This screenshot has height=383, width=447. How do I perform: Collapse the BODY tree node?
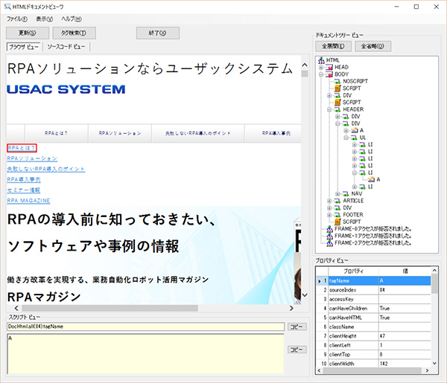click(x=321, y=74)
